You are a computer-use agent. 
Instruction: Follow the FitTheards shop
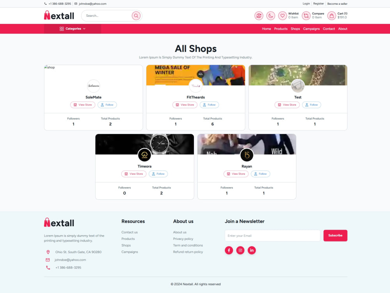pos(209,105)
